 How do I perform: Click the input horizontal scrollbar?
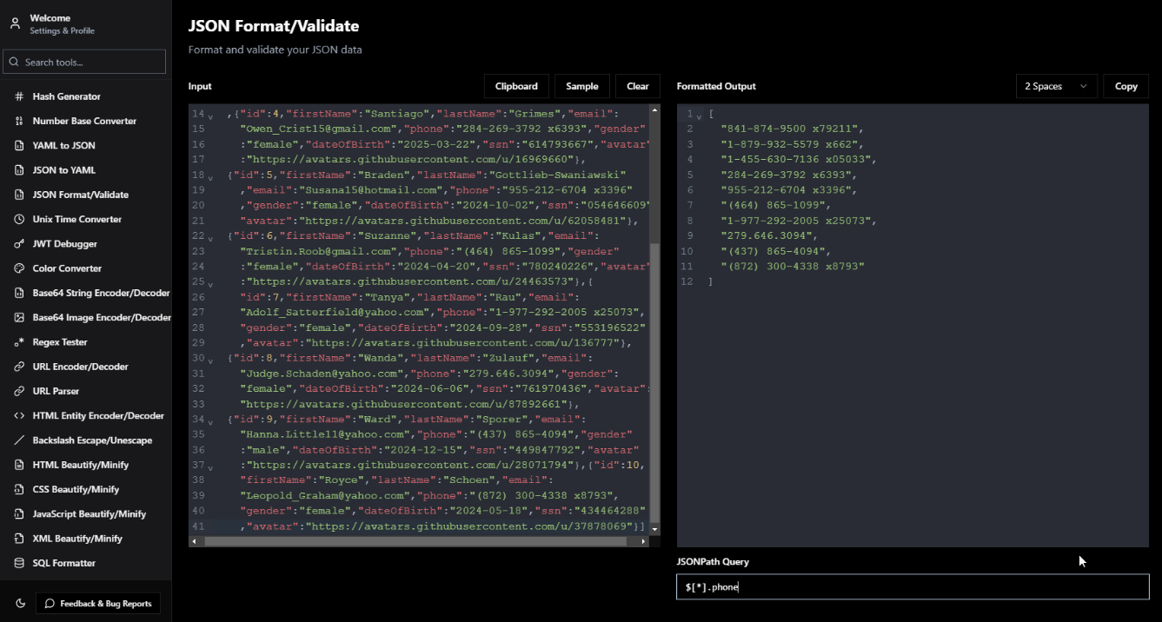(415, 541)
